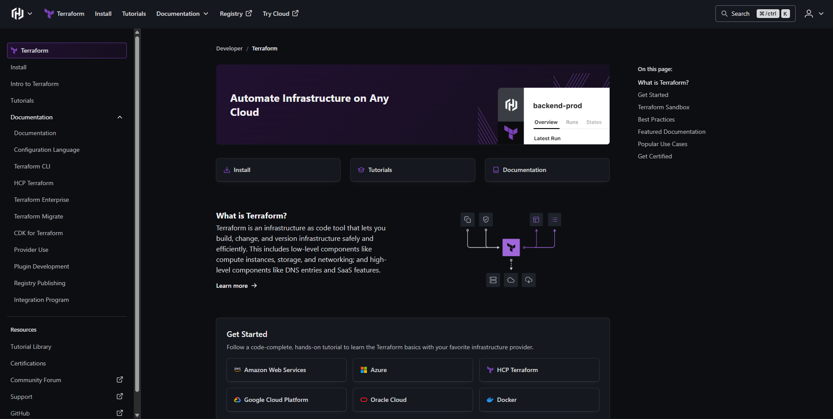833x419 pixels.
Task: Click the Terraform icon in the diagram center
Action: click(511, 247)
